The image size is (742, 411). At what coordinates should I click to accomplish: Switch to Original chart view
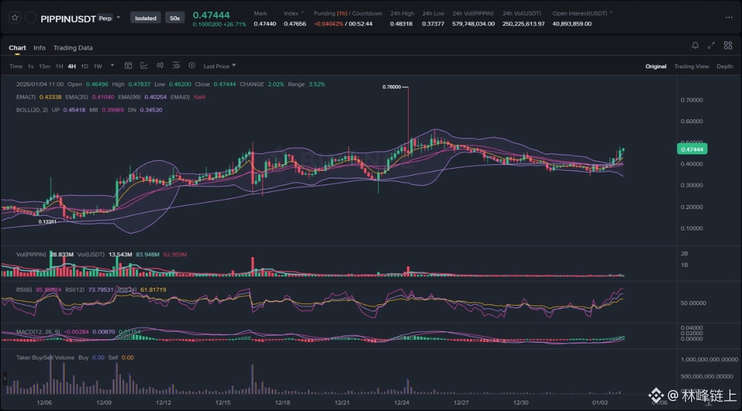tap(656, 66)
